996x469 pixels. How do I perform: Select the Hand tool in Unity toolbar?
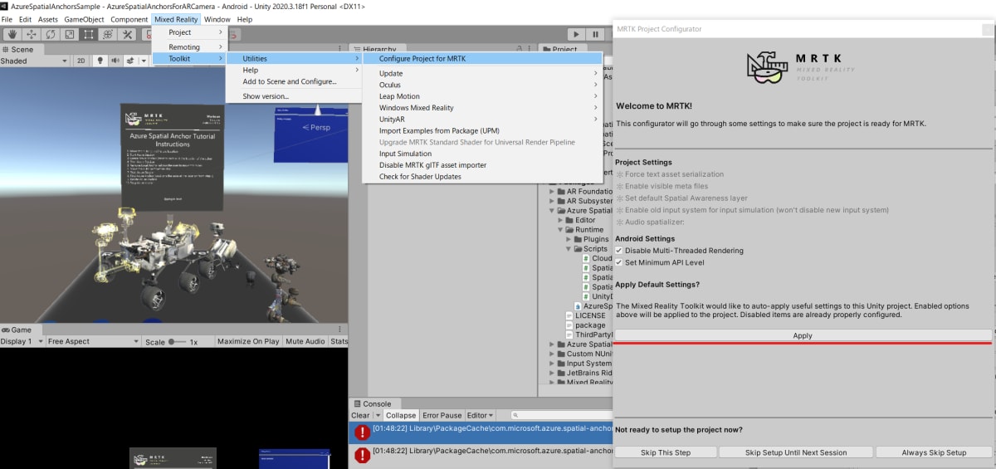12,34
